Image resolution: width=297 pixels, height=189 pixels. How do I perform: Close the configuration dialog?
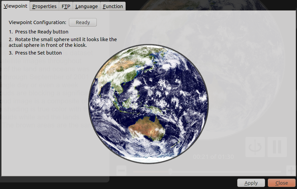(x=282, y=183)
